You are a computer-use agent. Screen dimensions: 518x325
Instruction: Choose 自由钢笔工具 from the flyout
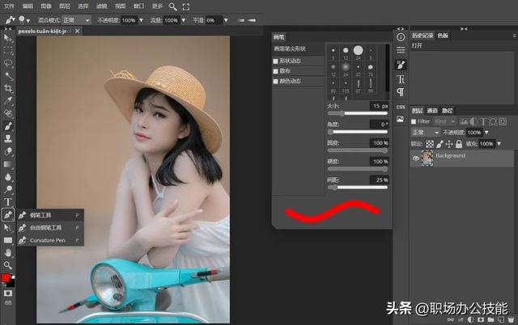coord(50,228)
